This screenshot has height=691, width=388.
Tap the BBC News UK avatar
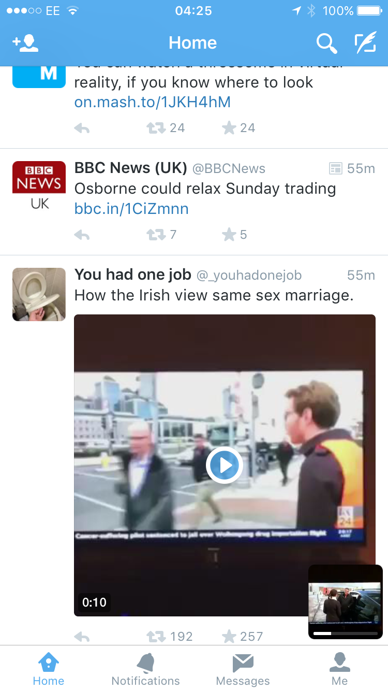pos(39,188)
